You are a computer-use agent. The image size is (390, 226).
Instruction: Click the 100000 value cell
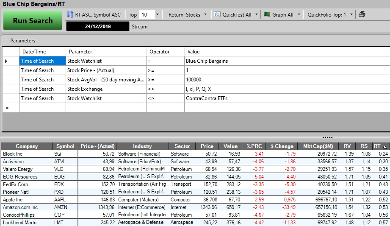(287, 80)
